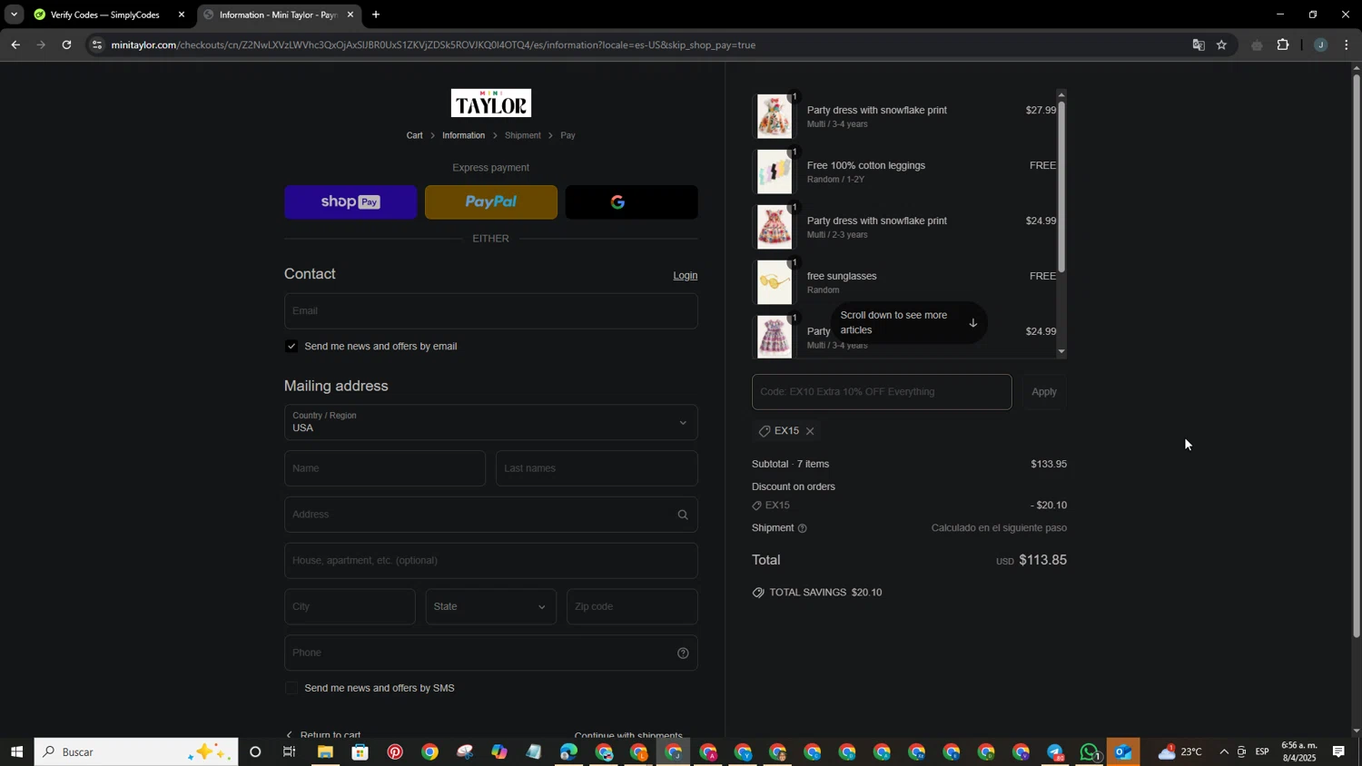Click the Apply discount button
The image size is (1362, 766).
(x=1044, y=392)
